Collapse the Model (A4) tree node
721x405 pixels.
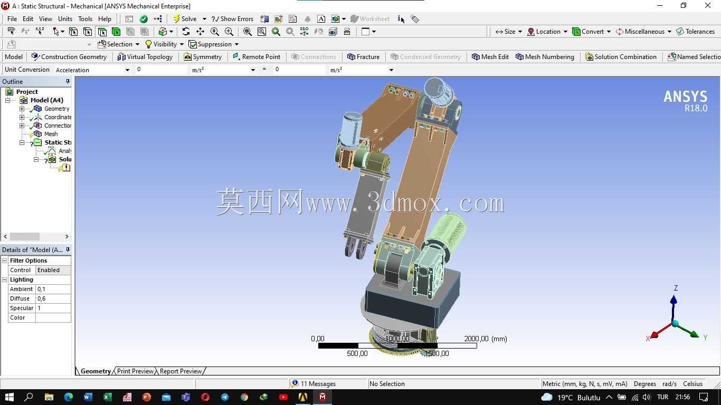(8, 100)
